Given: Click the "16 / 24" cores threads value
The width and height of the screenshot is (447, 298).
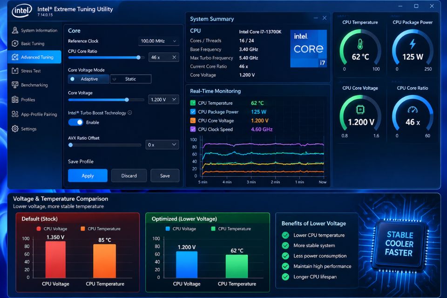Looking at the screenshot, I should (x=246, y=41).
